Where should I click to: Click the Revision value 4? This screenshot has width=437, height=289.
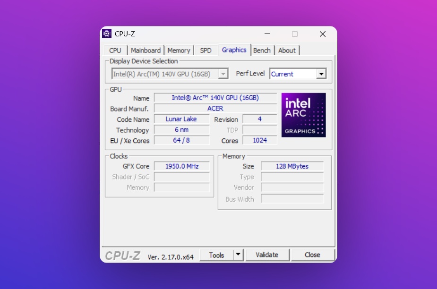tap(260, 119)
